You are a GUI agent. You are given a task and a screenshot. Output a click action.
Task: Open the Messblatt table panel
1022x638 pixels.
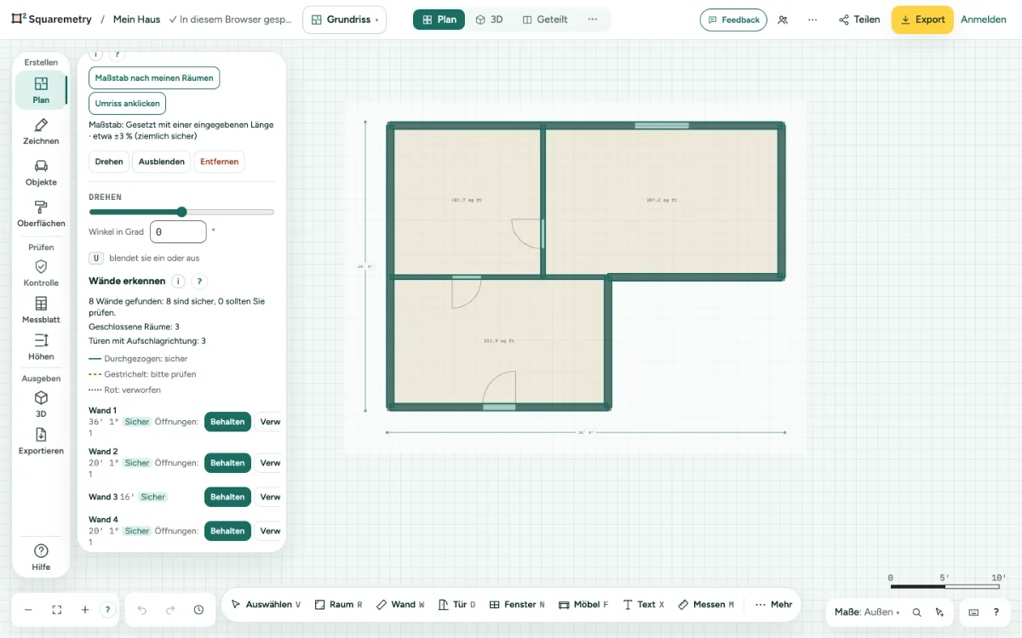41,310
